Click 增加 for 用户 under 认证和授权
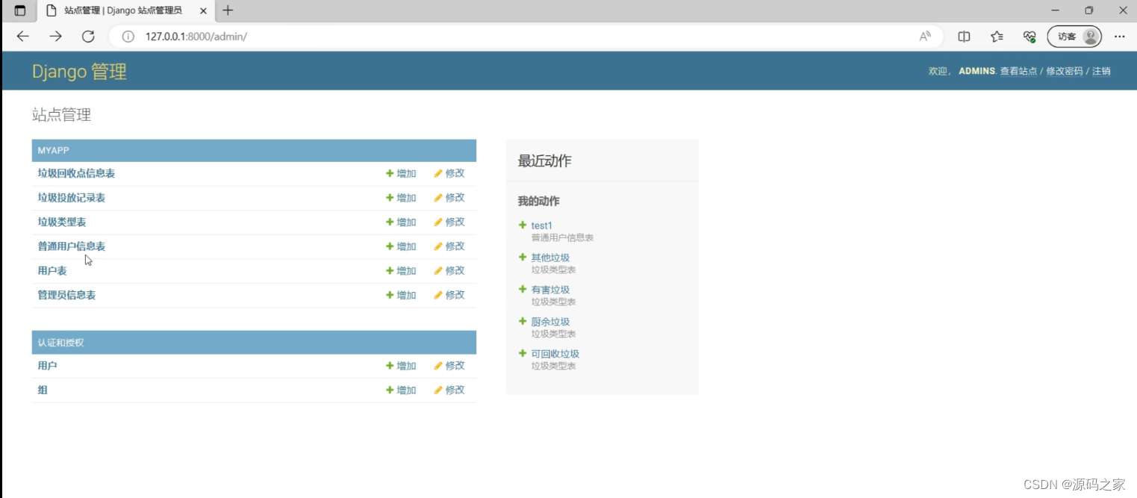The height and width of the screenshot is (498, 1137). coord(402,366)
